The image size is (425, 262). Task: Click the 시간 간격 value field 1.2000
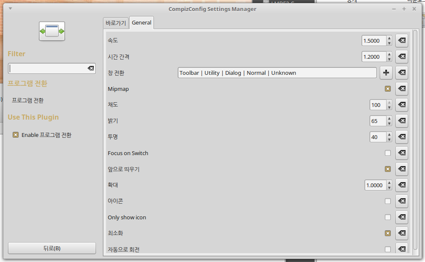pyautogui.click(x=374, y=57)
